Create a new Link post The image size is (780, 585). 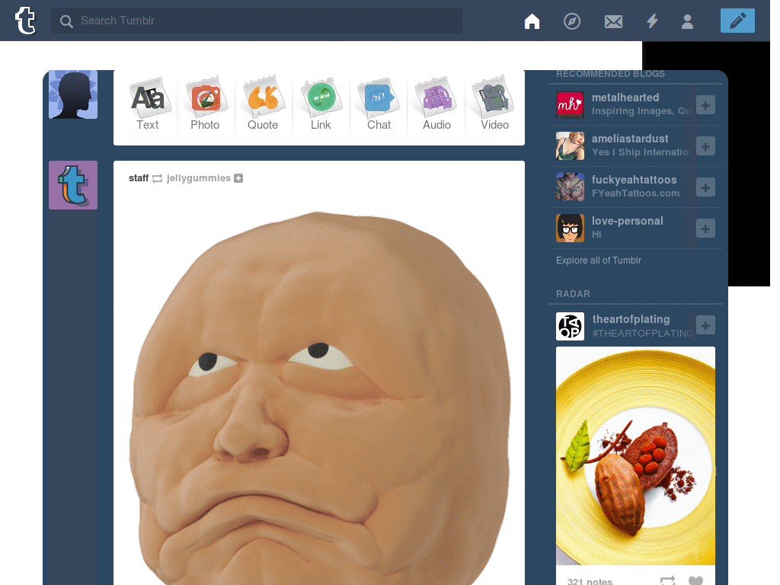coord(321,104)
